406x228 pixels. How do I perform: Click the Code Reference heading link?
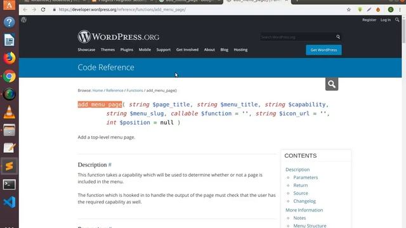(x=106, y=67)
